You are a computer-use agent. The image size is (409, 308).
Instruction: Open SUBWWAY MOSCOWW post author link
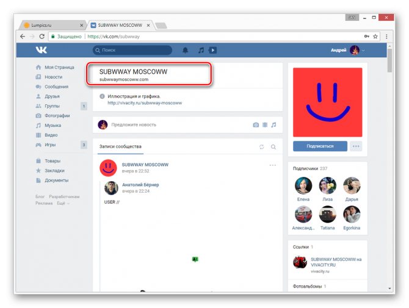[x=145, y=165]
